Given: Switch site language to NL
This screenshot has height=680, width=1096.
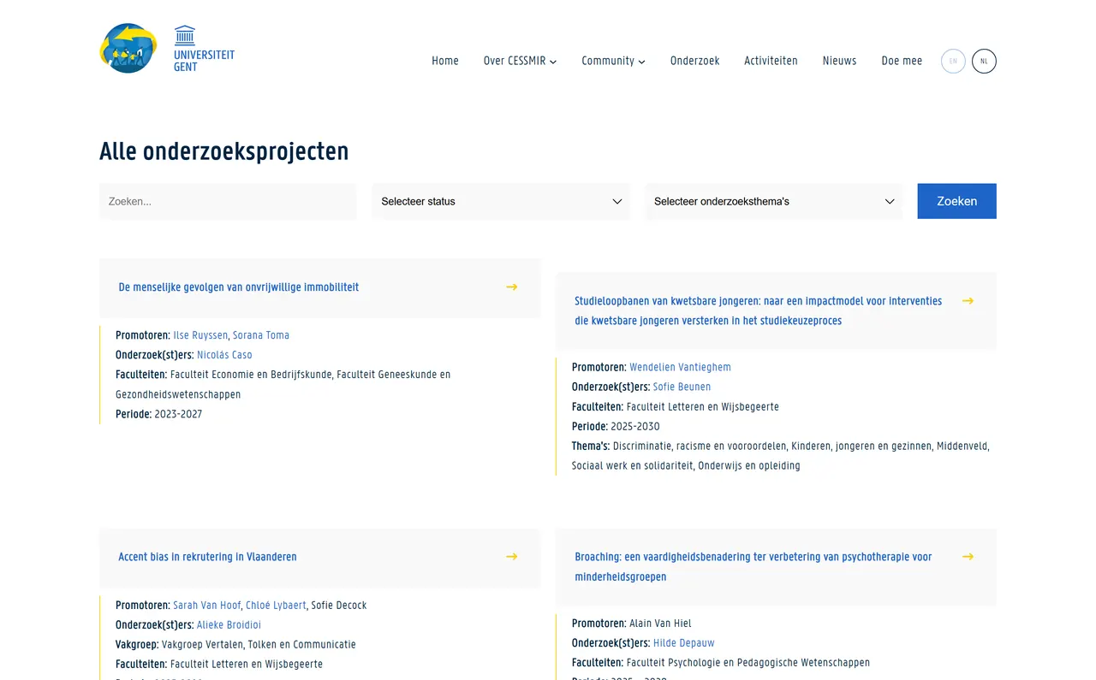Looking at the screenshot, I should [x=984, y=62].
